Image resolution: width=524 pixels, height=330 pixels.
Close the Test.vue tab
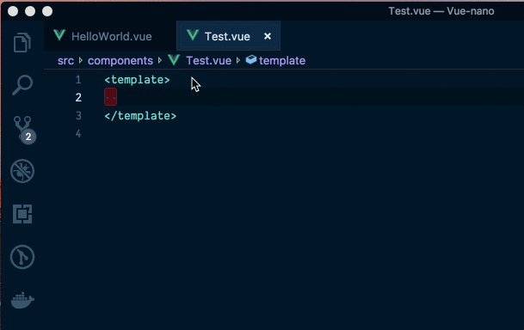pyautogui.click(x=268, y=36)
